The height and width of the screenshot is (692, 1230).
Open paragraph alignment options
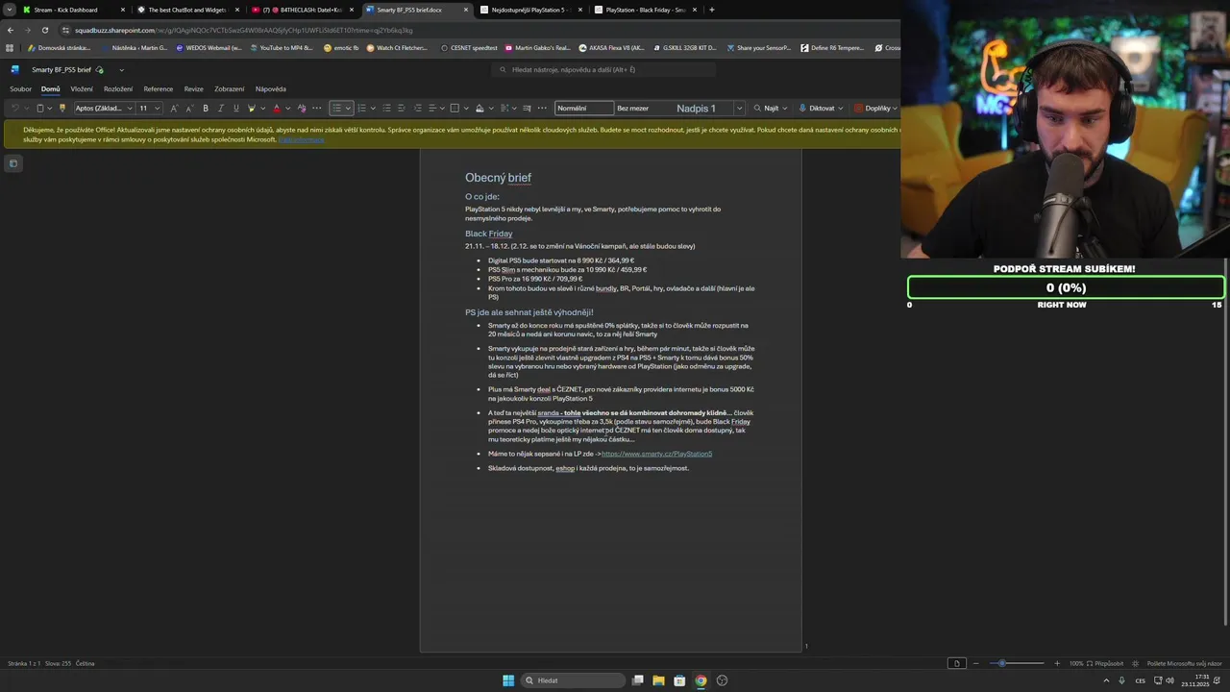pos(434,108)
